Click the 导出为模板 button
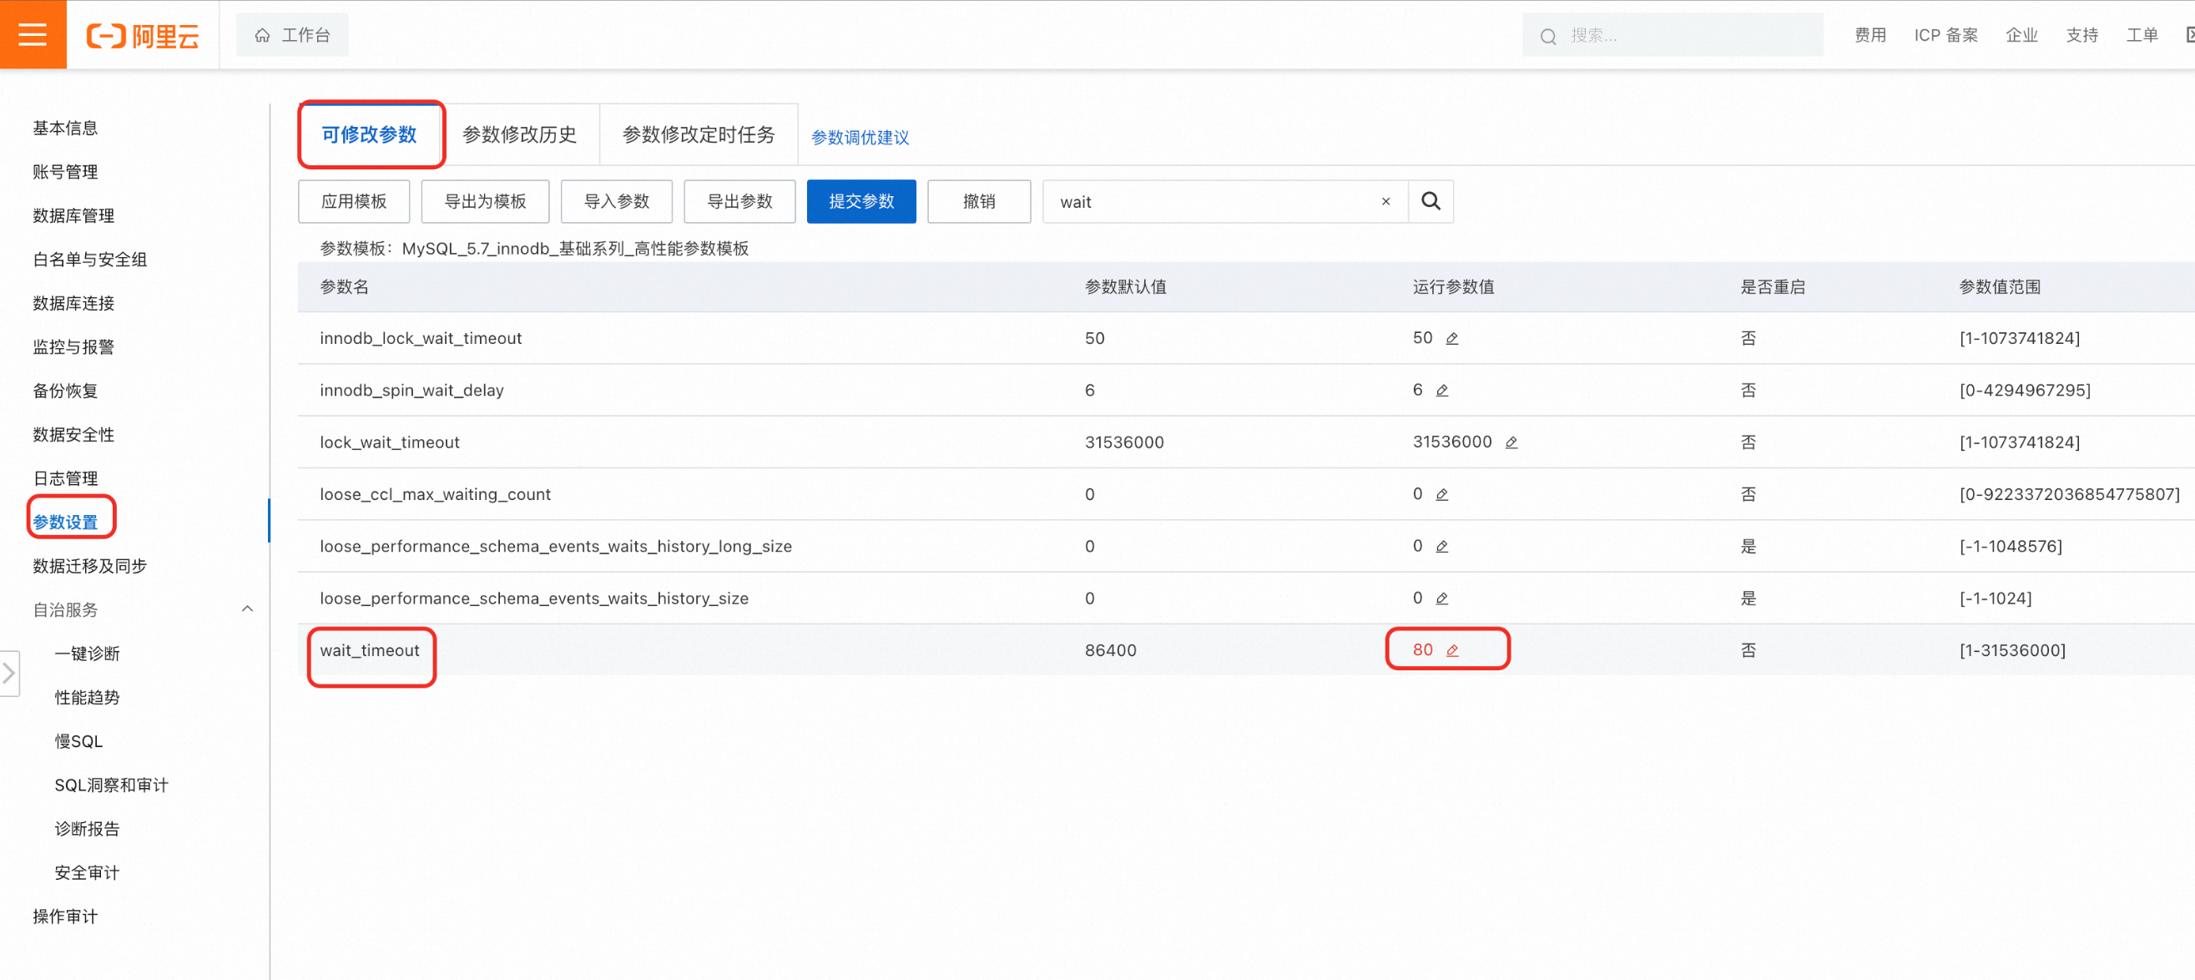2195x980 pixels. pyautogui.click(x=485, y=201)
